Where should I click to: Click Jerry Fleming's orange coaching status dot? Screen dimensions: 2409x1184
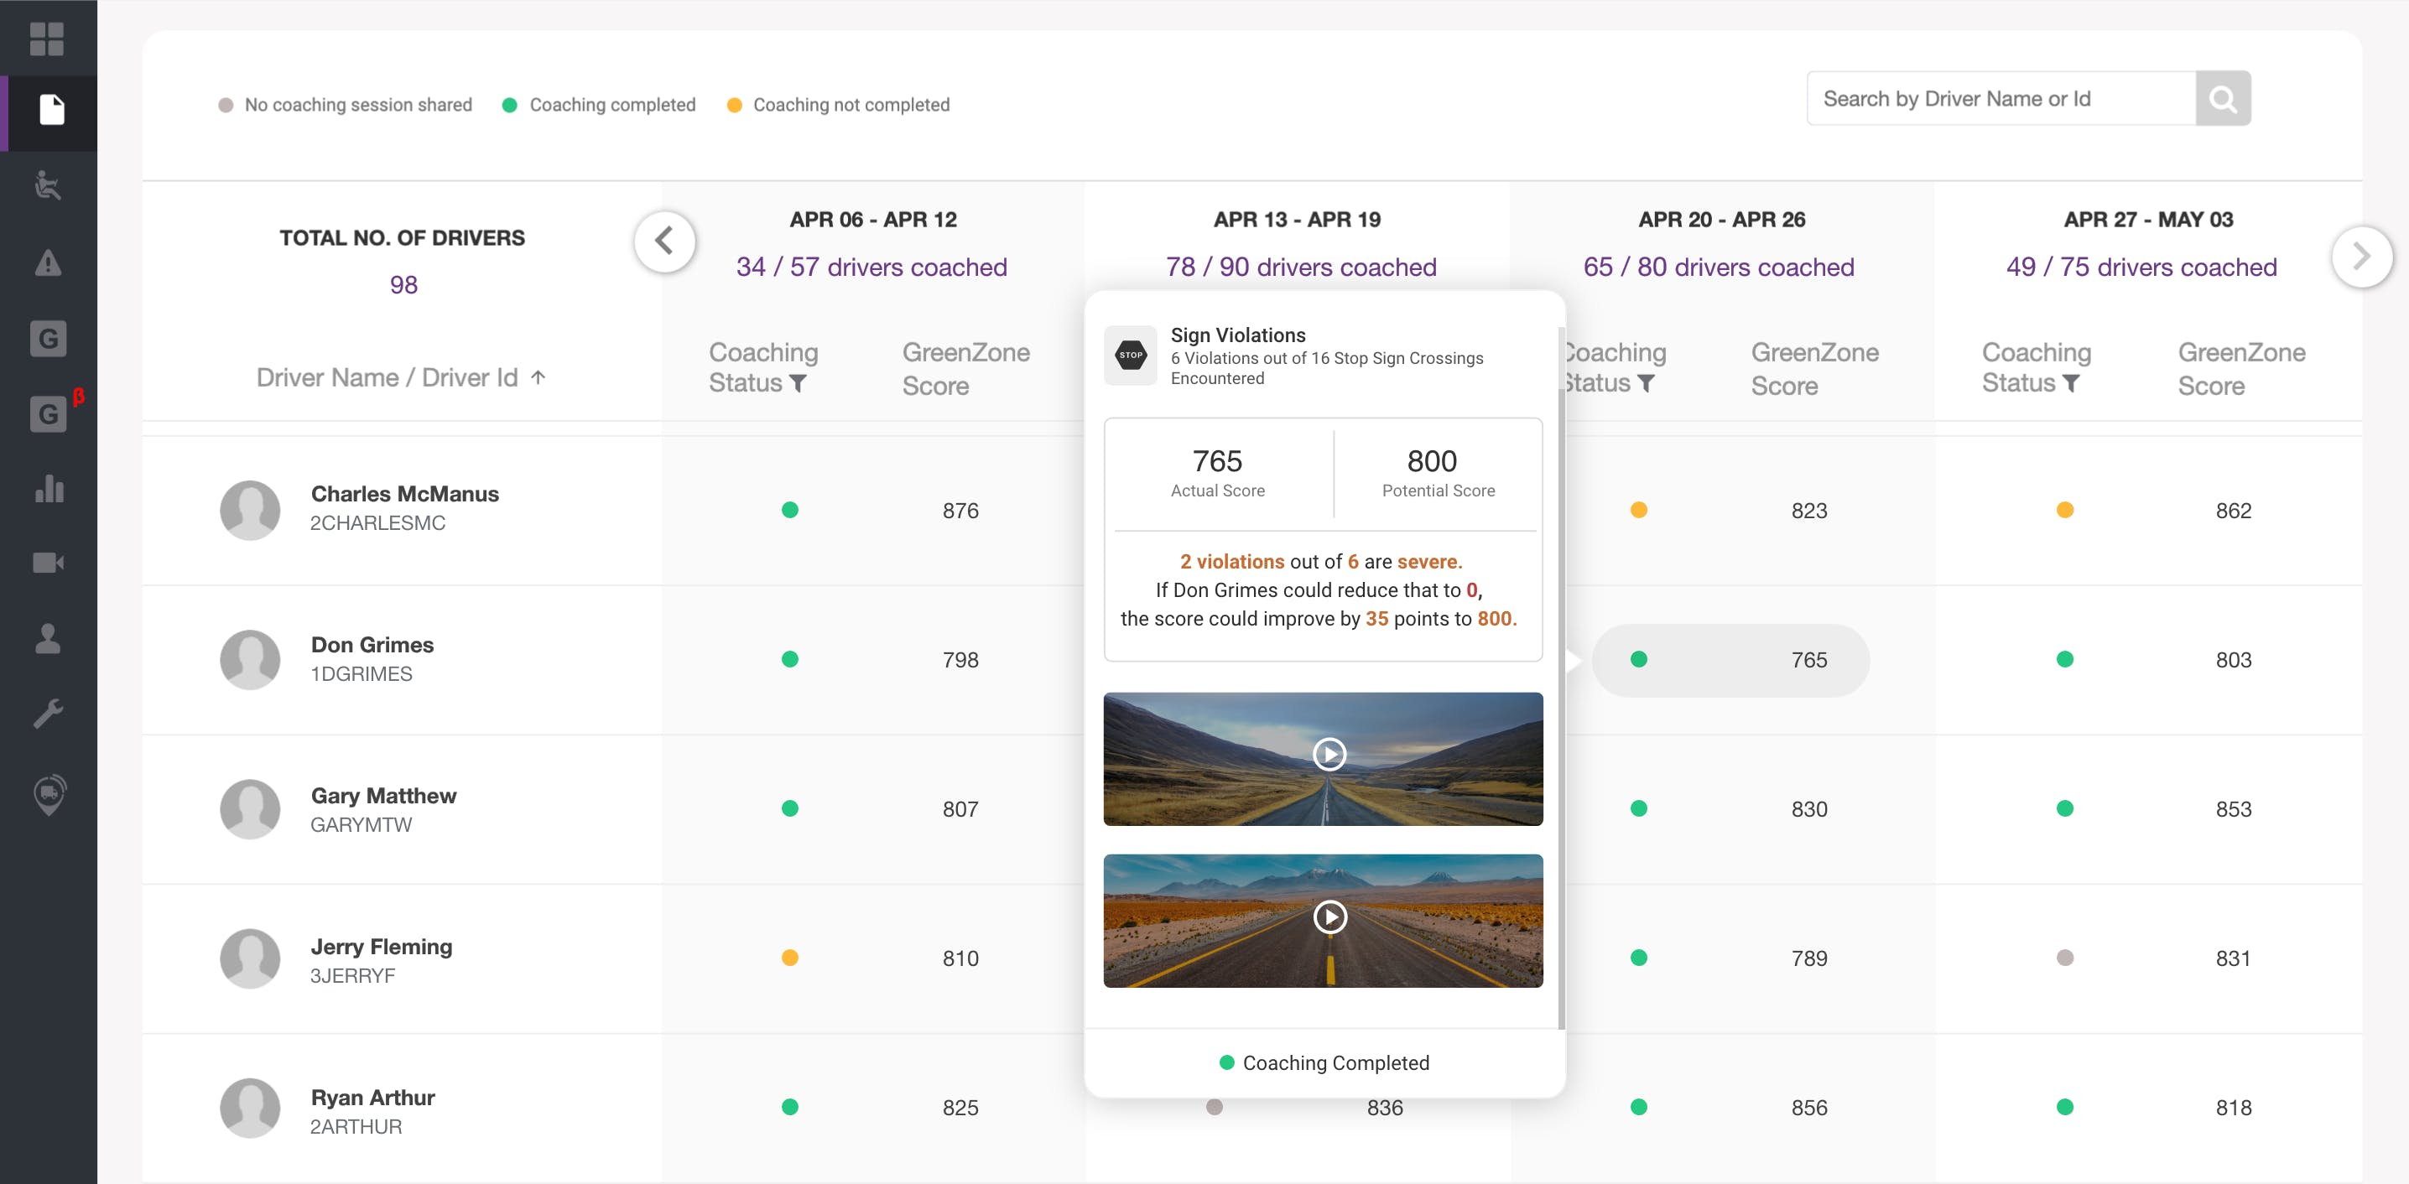click(x=790, y=958)
